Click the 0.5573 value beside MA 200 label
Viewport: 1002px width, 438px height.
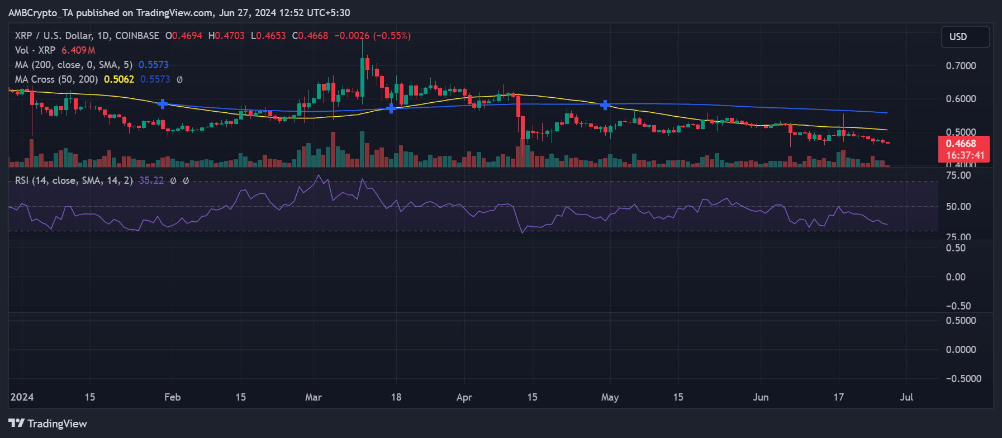pos(154,65)
